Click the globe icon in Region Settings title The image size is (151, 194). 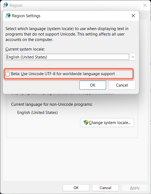[x=8, y=16]
